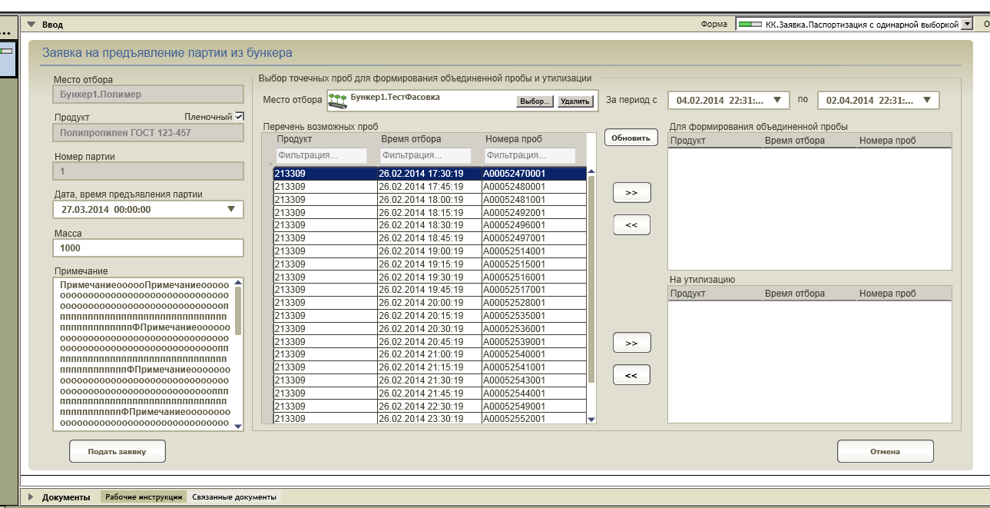This screenshot has height=508, width=990.
Task: Click the time cell 26.02.2014 23:30:19
Action: pos(429,419)
